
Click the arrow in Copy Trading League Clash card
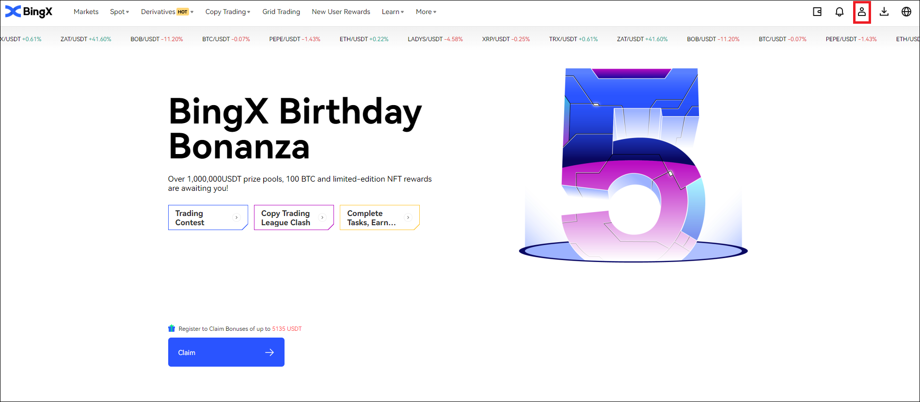coord(322,217)
